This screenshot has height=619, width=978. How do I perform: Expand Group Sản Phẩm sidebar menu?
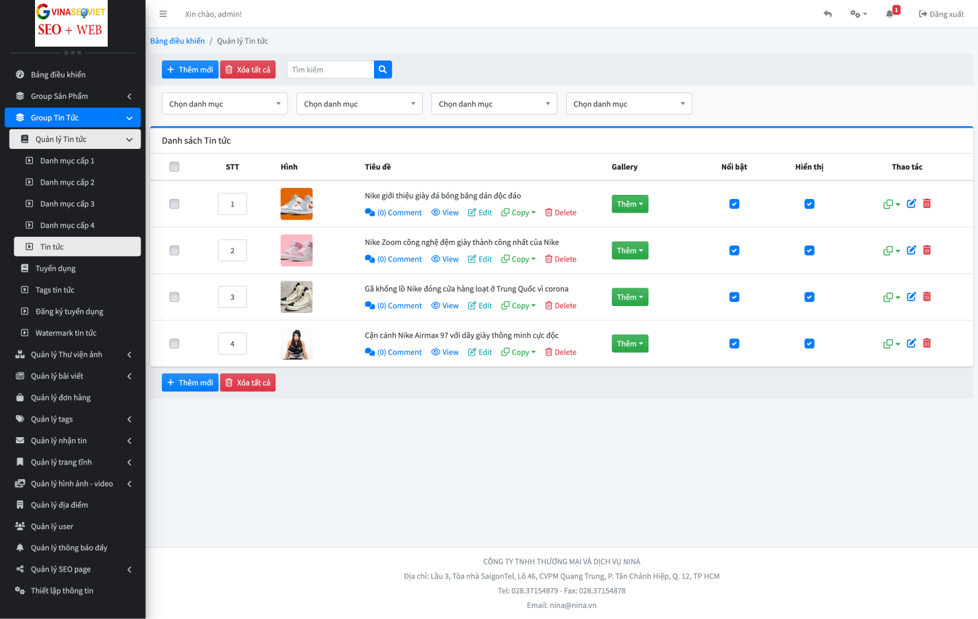[x=73, y=96]
